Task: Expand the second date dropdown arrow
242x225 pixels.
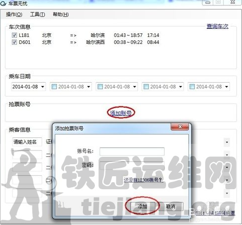Action: [88, 87]
